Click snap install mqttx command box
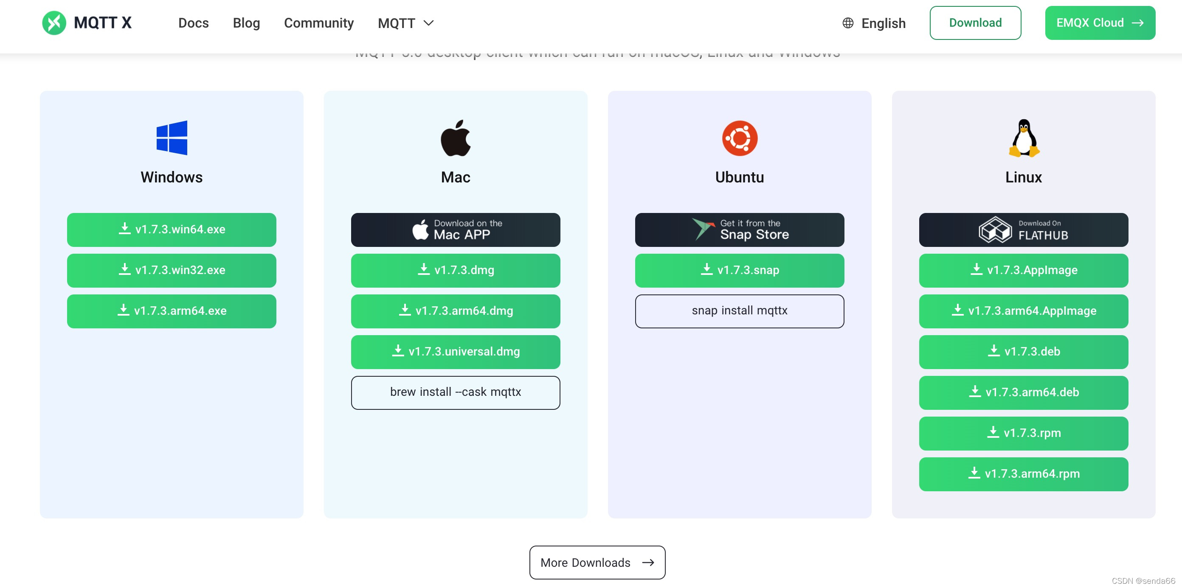 click(x=740, y=310)
